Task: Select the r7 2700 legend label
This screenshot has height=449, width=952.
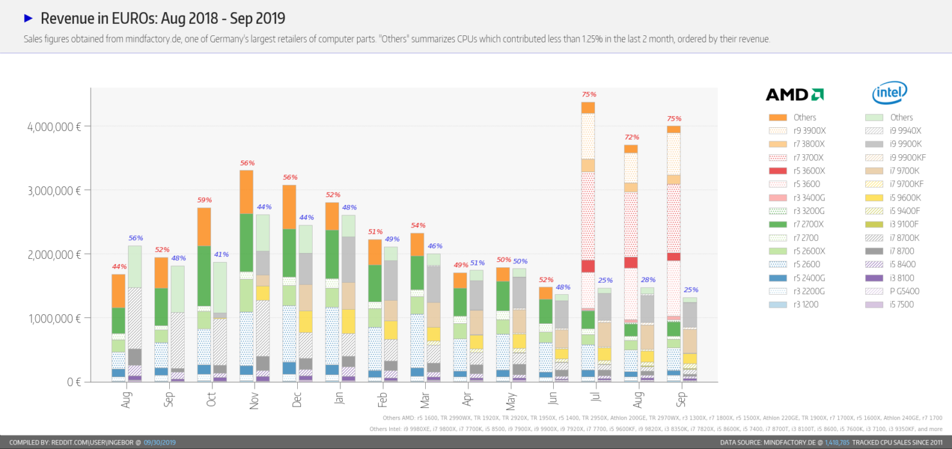Action: 807,238
